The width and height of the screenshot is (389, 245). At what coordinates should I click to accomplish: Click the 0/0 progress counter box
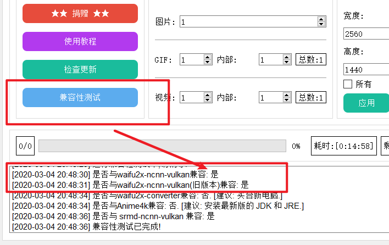(25, 146)
